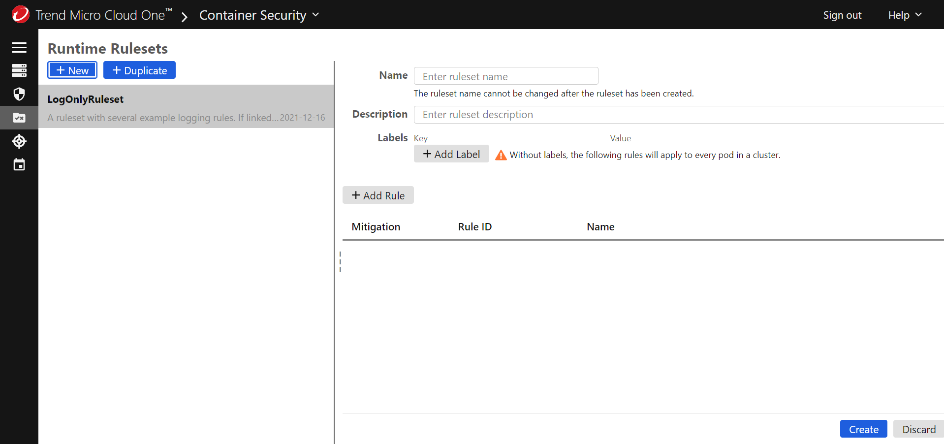This screenshot has height=444, width=944.
Task: Open the calendar icon in sidebar
Action: [19, 165]
